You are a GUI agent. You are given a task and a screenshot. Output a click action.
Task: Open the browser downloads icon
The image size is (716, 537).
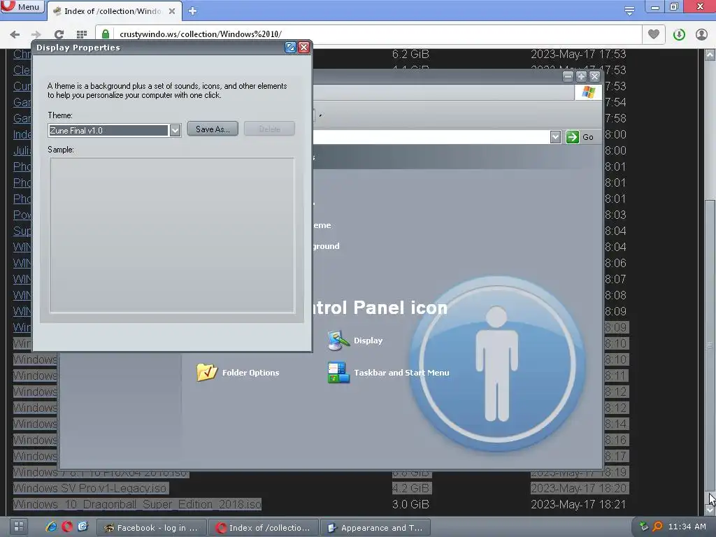pos(679,34)
